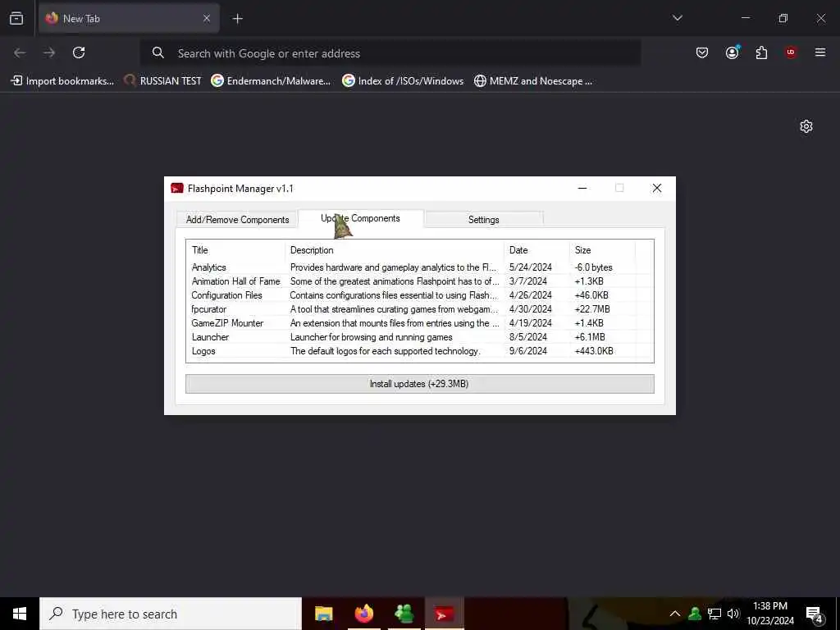840x630 pixels.
Task: Open the Pocket save icon
Action: (702, 52)
